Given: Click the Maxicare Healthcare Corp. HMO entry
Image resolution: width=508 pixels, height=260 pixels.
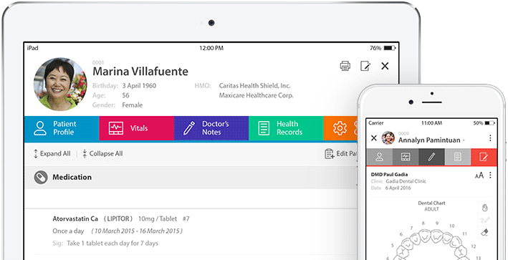Looking at the screenshot, I should [x=256, y=95].
